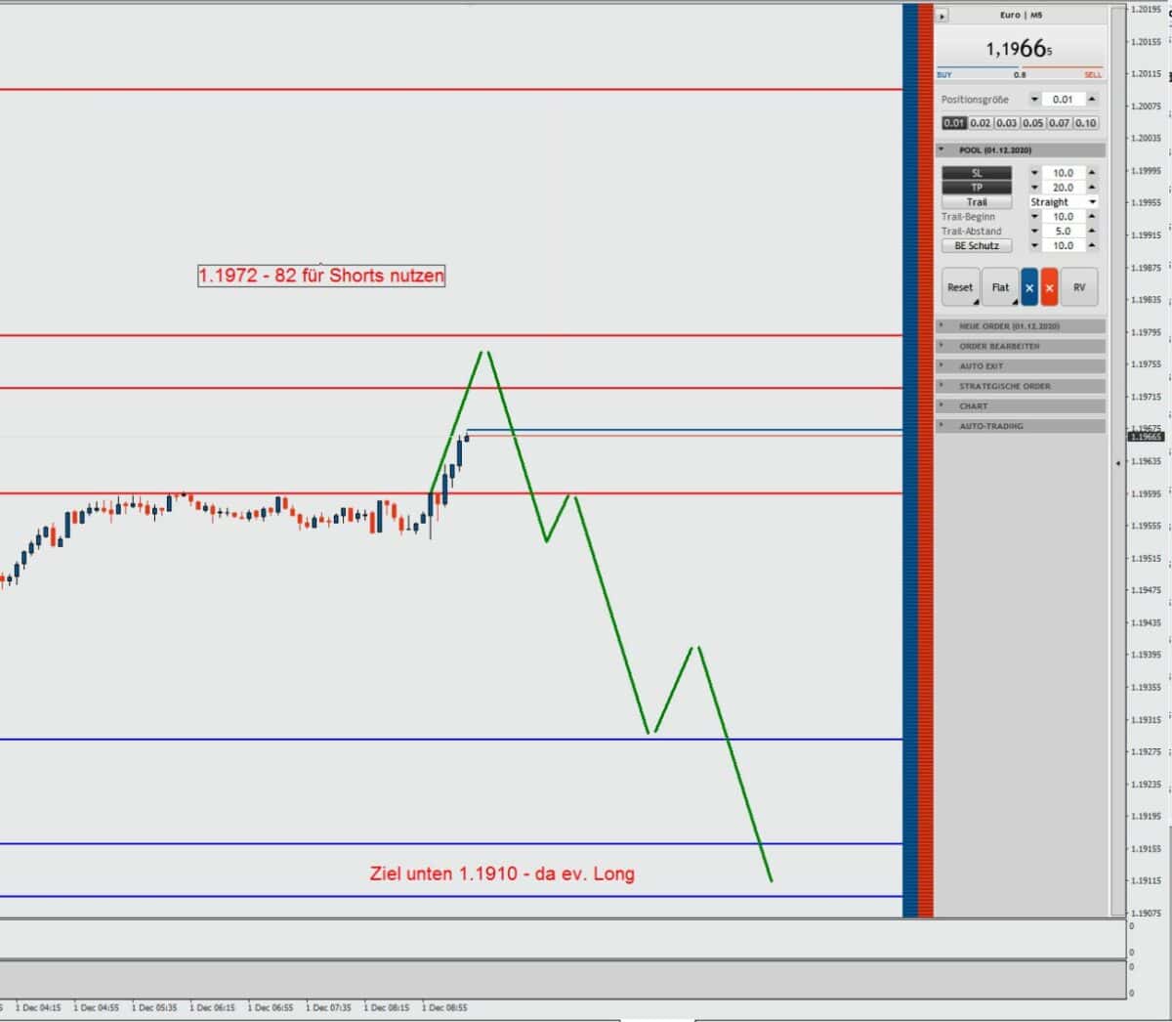The width and height of the screenshot is (1172, 1022).
Task: Click the red X close-position icon
Action: [1050, 287]
